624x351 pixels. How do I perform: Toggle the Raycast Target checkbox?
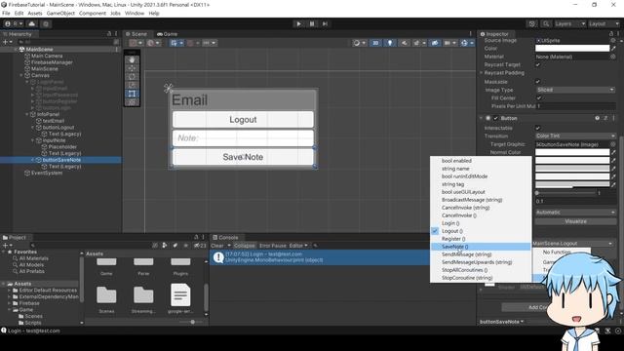pyautogui.click(x=538, y=65)
